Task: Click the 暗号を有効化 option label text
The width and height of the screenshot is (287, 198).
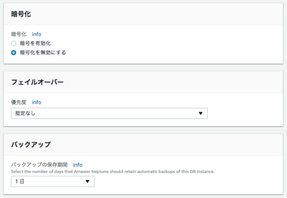Action: pos(35,44)
